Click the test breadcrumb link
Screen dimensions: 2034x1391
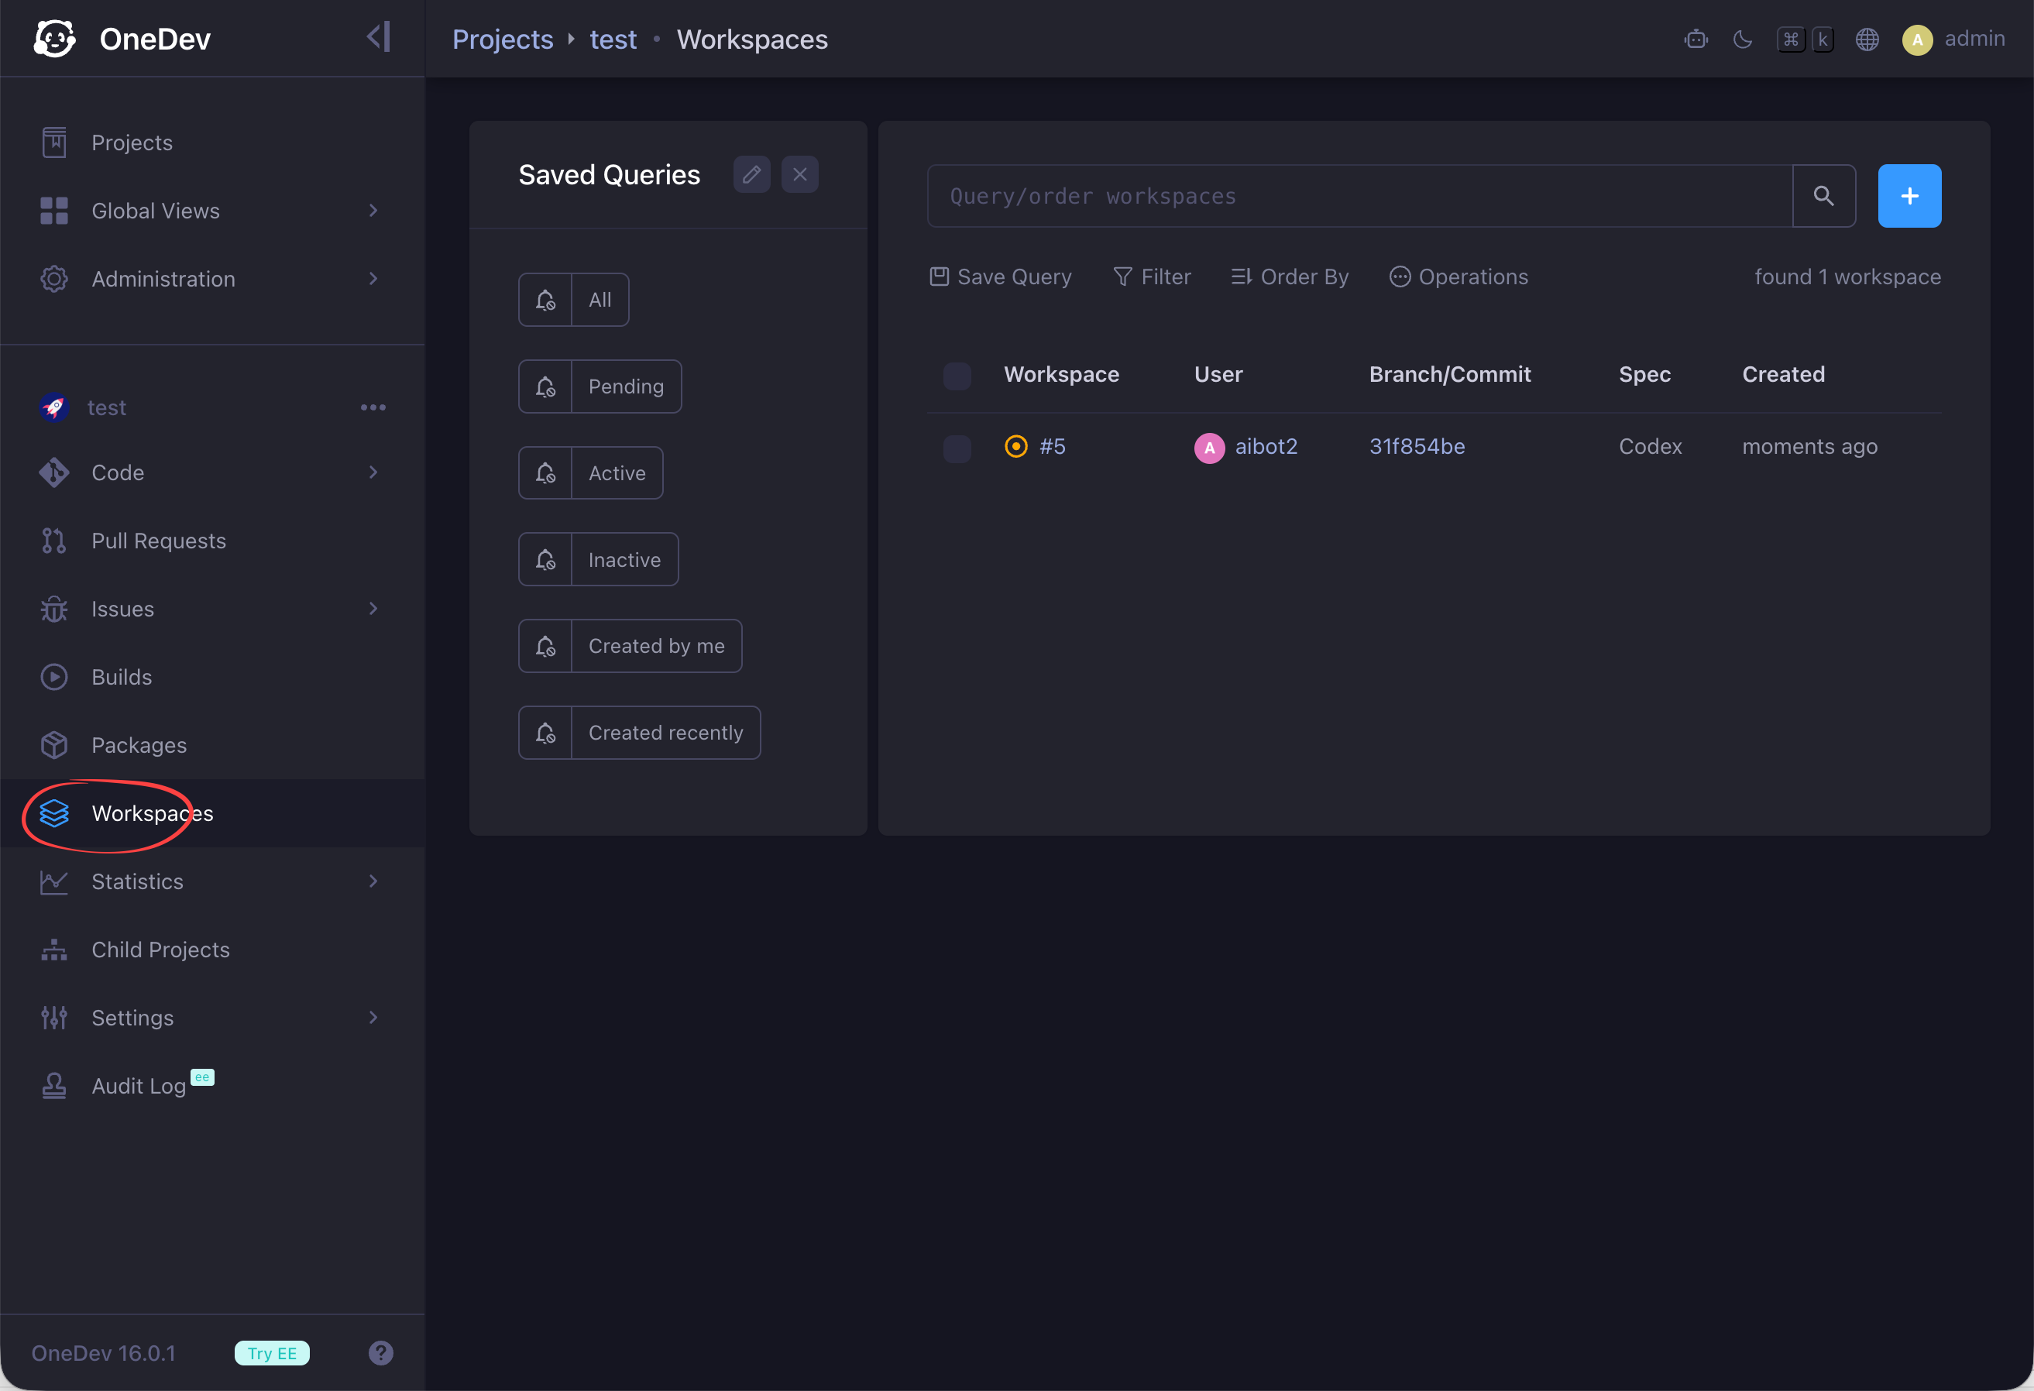(x=613, y=39)
